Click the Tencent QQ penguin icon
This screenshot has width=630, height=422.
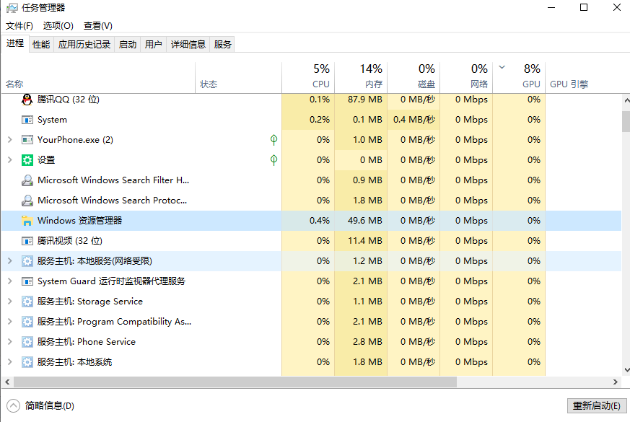pyautogui.click(x=27, y=100)
